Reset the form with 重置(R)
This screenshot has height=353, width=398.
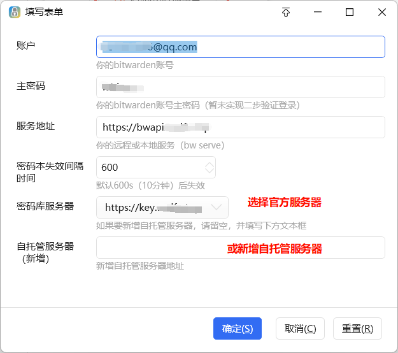coord(357,329)
